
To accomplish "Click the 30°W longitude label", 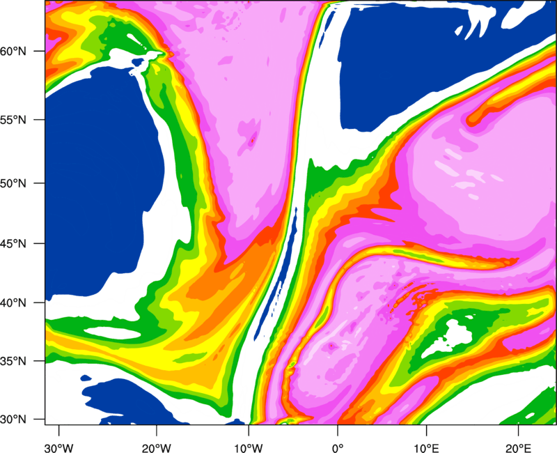I will [x=59, y=447].
